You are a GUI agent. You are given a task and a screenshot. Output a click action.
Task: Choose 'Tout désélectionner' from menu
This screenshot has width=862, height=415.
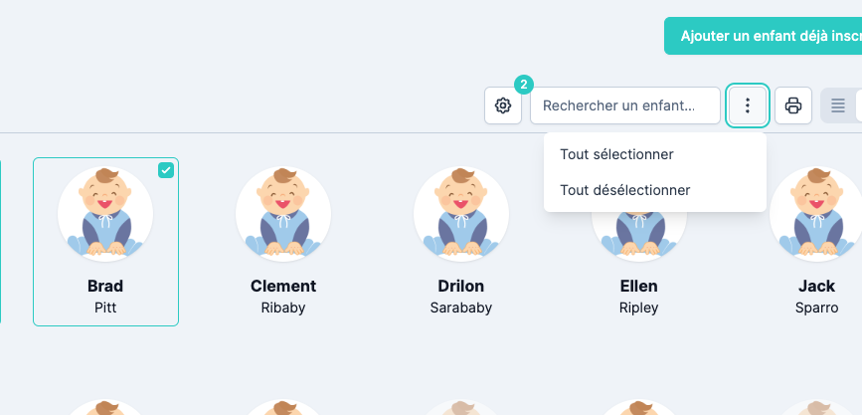tap(624, 189)
